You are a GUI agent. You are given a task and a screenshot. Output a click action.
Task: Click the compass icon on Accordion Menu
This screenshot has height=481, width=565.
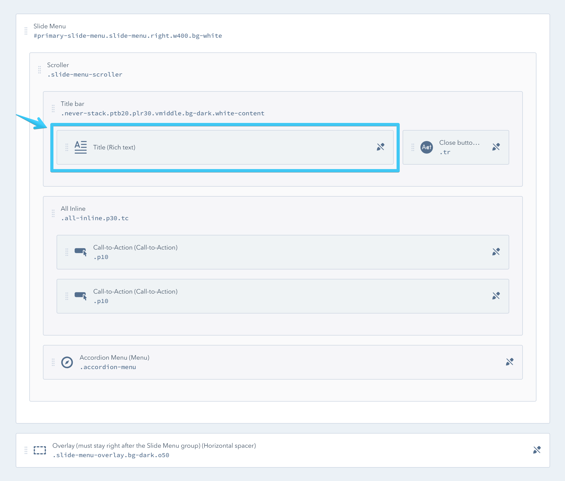[x=67, y=362]
